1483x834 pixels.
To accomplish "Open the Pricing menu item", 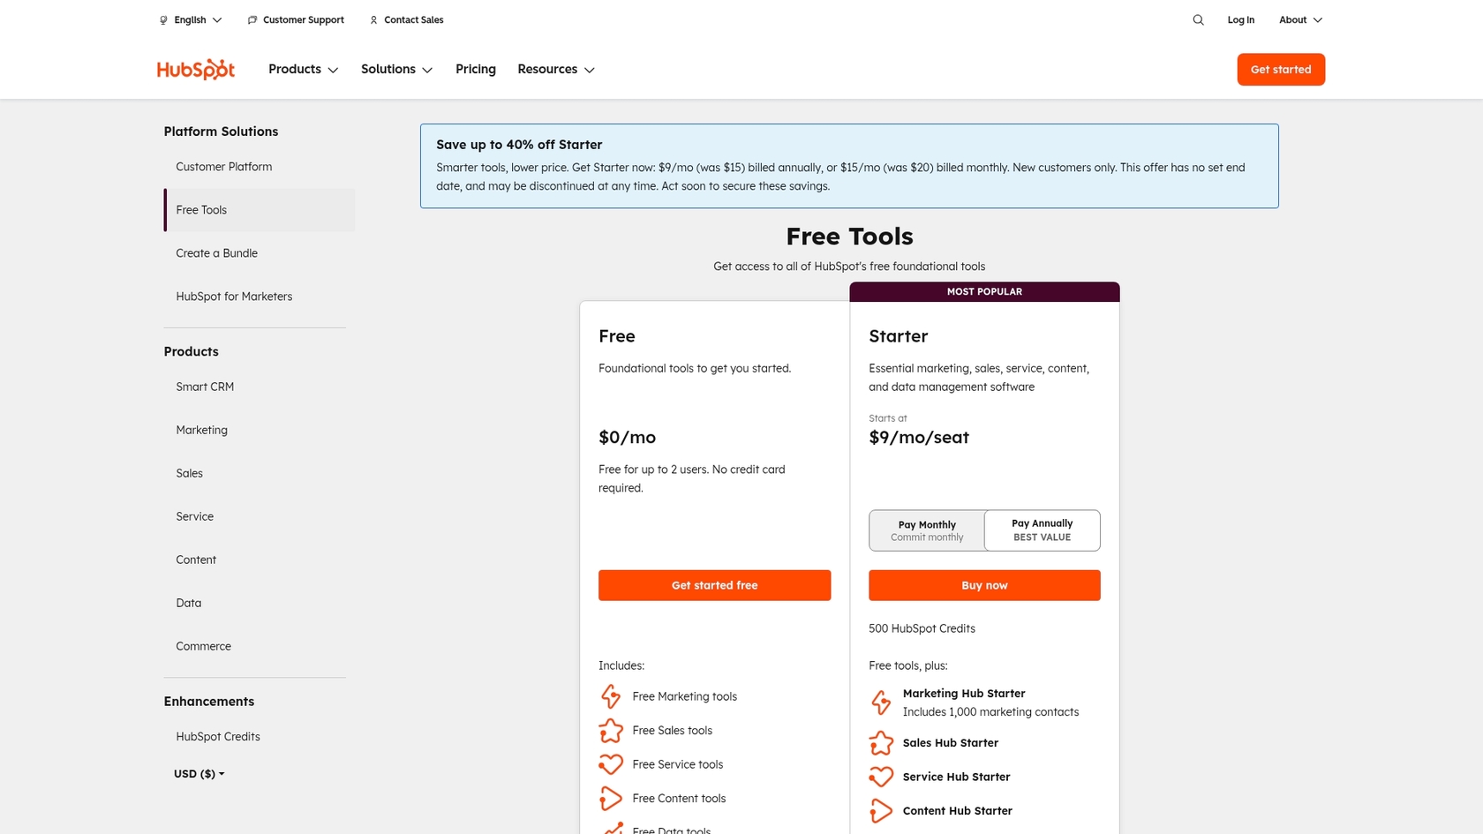I will [475, 69].
